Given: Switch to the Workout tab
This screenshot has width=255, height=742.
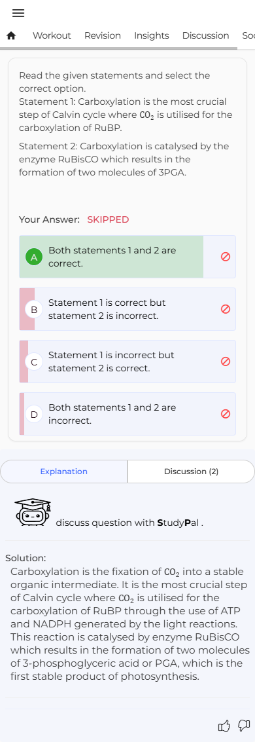Looking at the screenshot, I should pos(52,35).
